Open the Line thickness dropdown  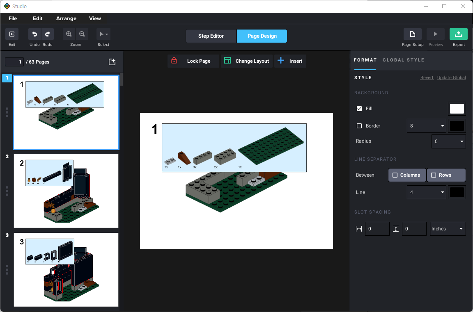[x=426, y=192]
